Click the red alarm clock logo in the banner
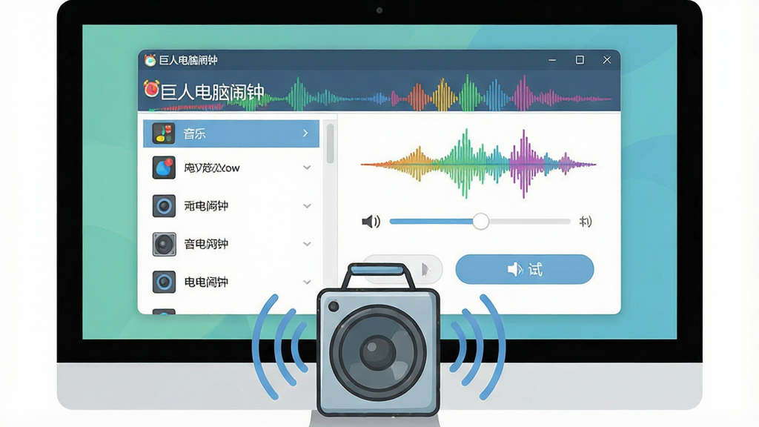This screenshot has width=759, height=427. point(151,89)
